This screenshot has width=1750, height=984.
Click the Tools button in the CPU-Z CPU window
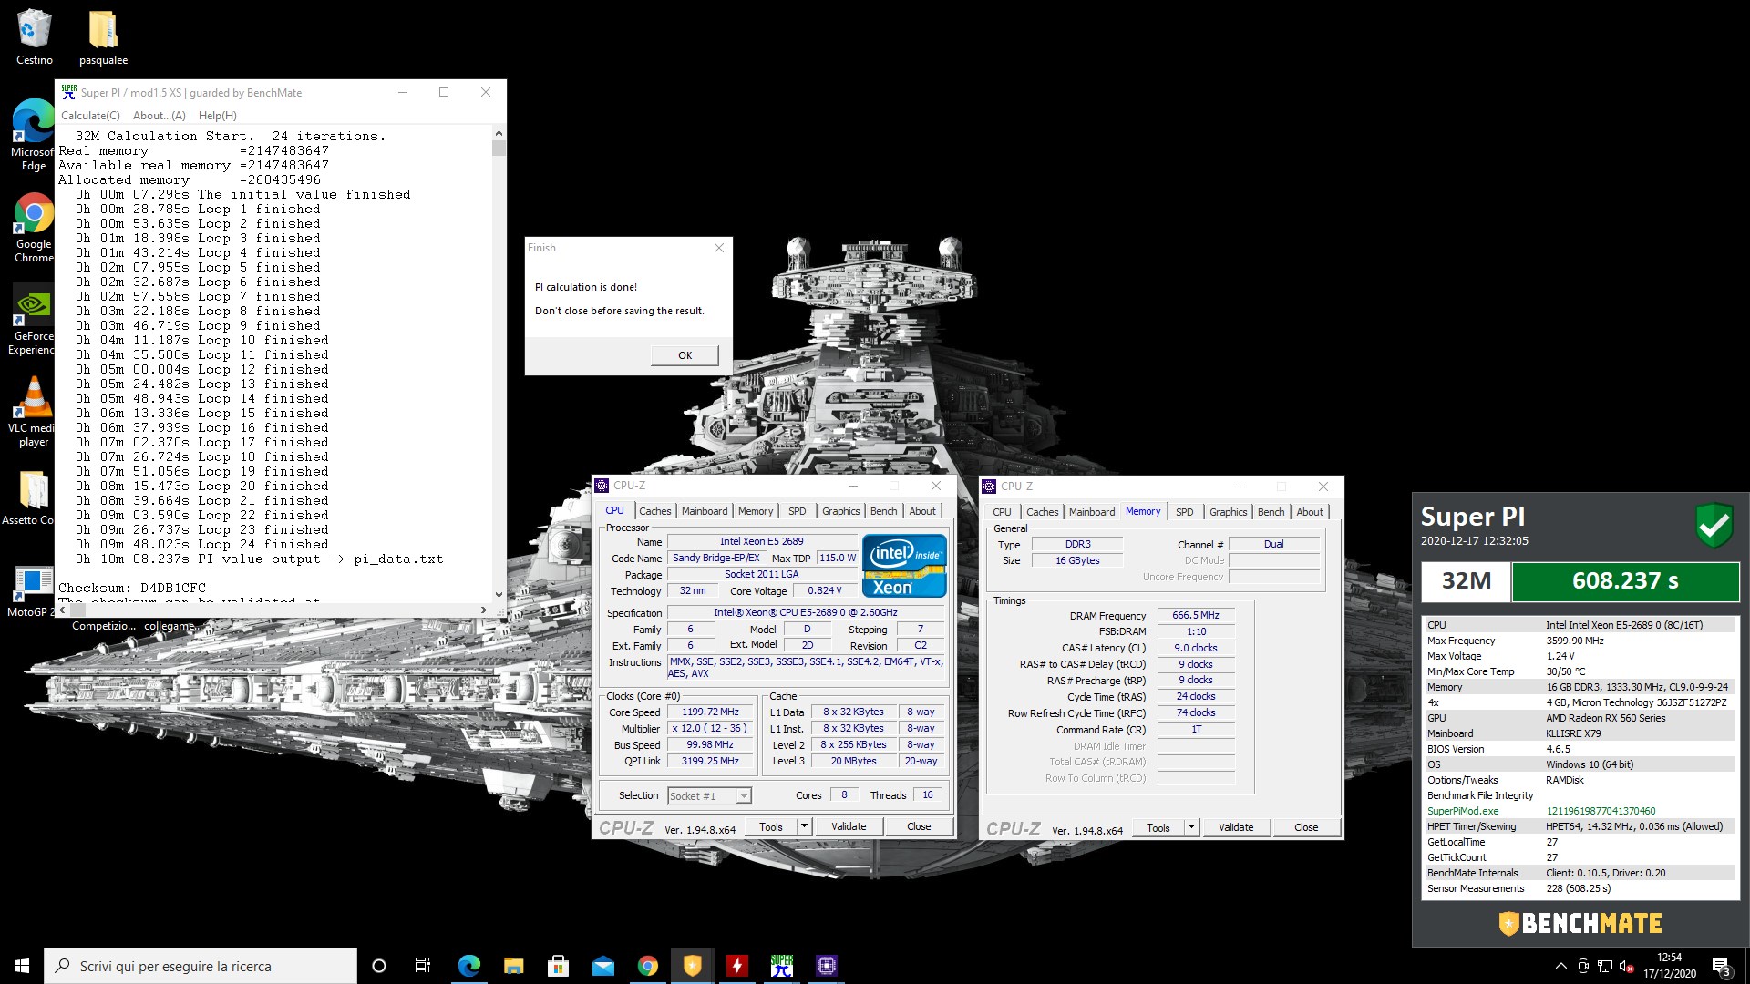pos(770,826)
